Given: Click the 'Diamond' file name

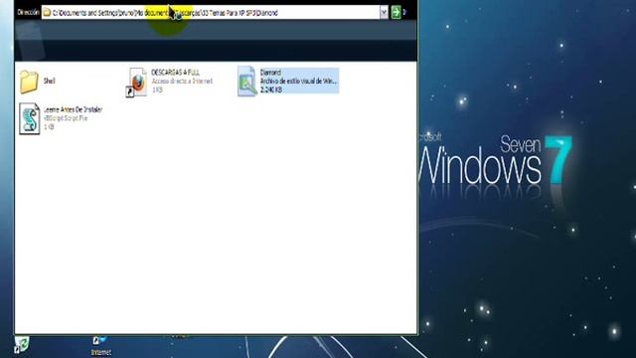Looking at the screenshot, I should click(x=270, y=73).
